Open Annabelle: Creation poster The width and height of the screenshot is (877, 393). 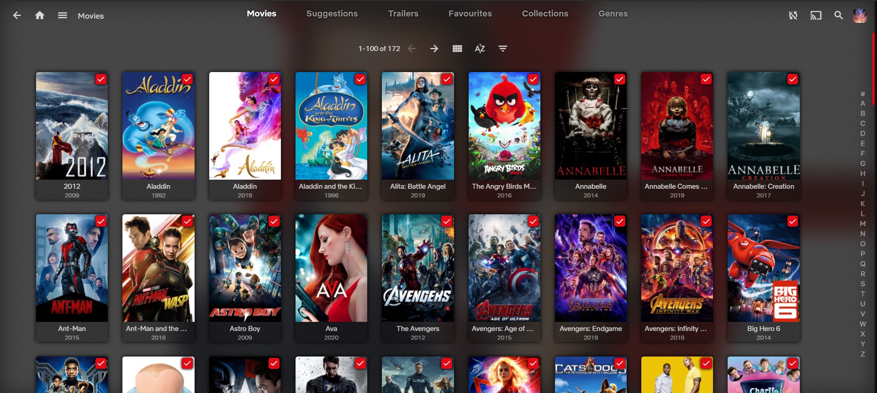[x=763, y=126]
